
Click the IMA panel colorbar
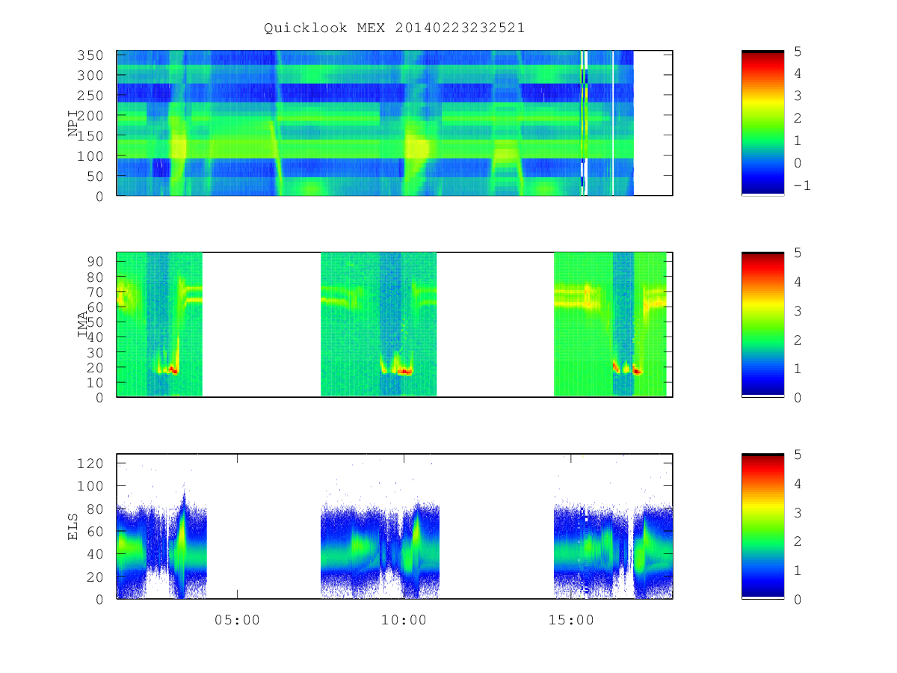(x=762, y=325)
